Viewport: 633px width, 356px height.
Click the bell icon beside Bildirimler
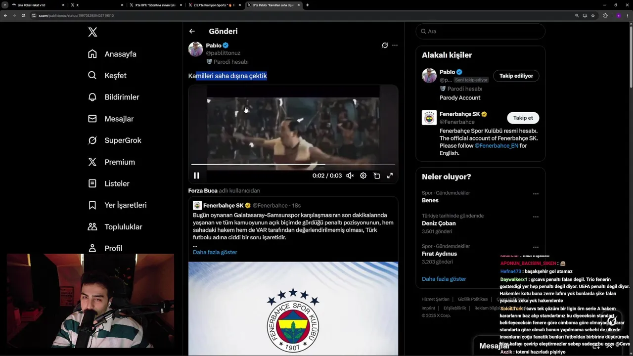[92, 97]
